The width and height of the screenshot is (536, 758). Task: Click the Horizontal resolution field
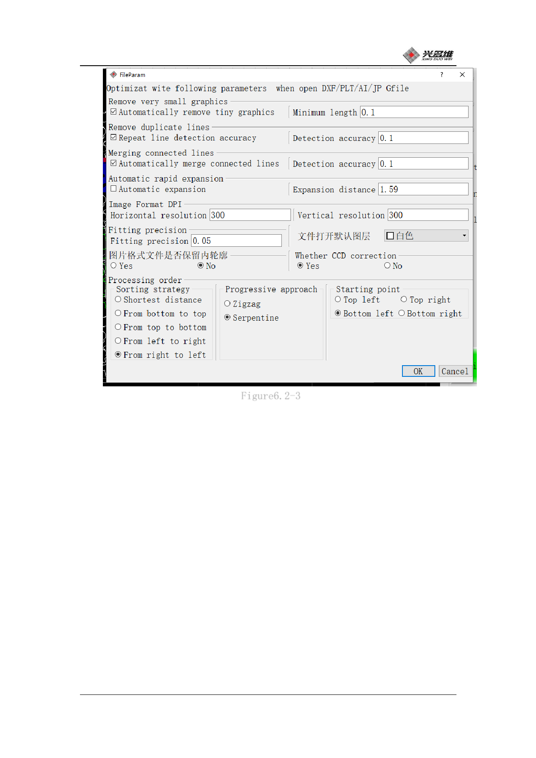(249, 215)
